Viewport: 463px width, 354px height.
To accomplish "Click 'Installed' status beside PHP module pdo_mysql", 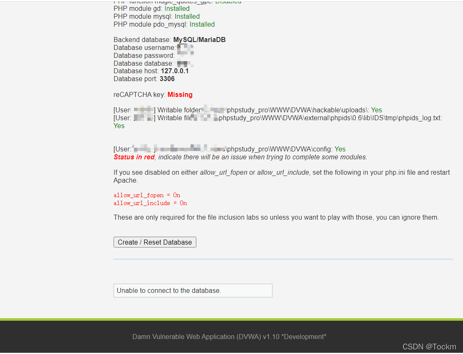I will (202, 24).
